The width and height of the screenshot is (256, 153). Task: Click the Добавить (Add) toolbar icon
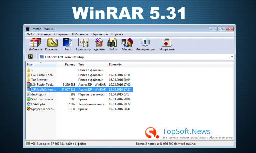pos(35,43)
